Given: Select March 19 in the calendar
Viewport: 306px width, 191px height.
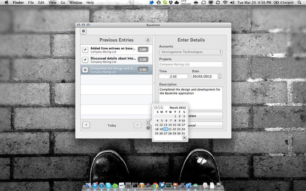Looking at the screenshot, I should tap(161, 129).
